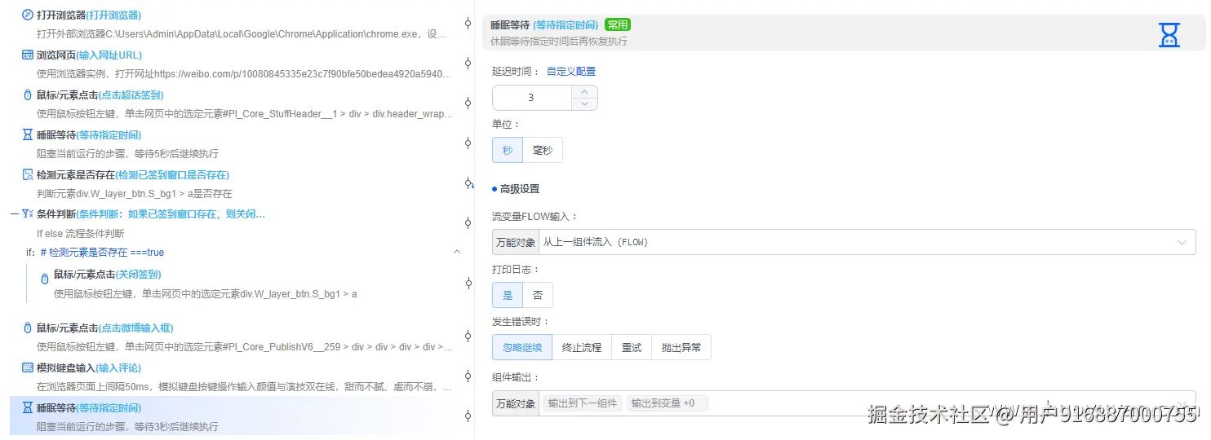Open the 自定义配置 link
Viewport: 1211px width, 440px height.
point(571,72)
